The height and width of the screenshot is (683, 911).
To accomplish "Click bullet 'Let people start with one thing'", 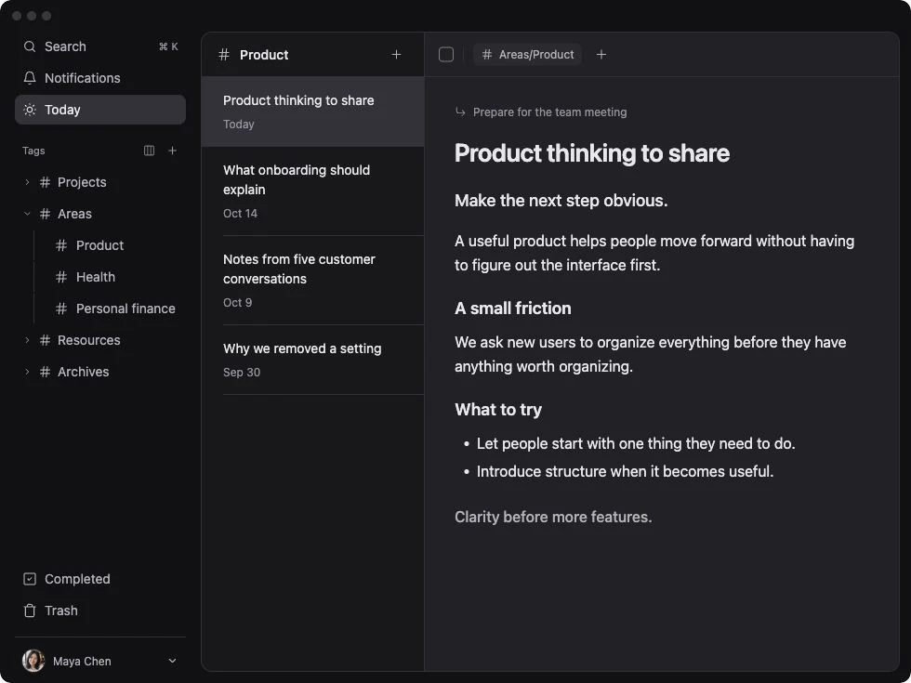I will pos(636,444).
